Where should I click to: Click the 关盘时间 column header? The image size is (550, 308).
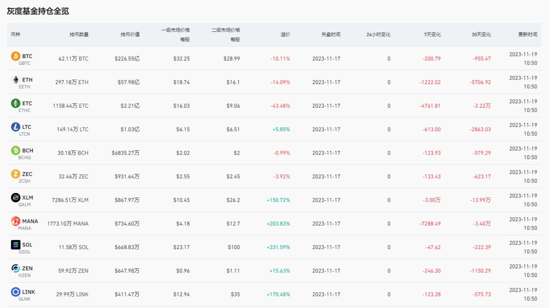(331, 35)
